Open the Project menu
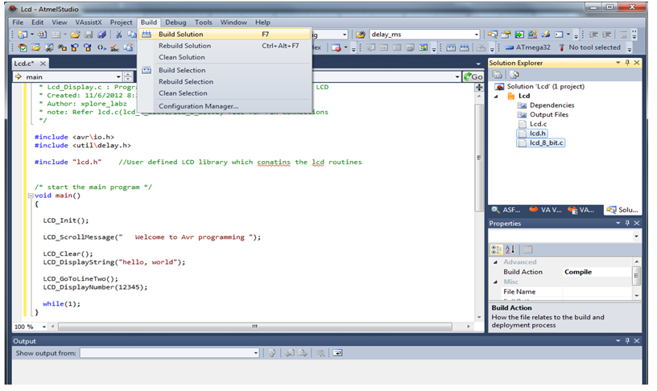Viewport: 657px width, 391px height. click(121, 23)
